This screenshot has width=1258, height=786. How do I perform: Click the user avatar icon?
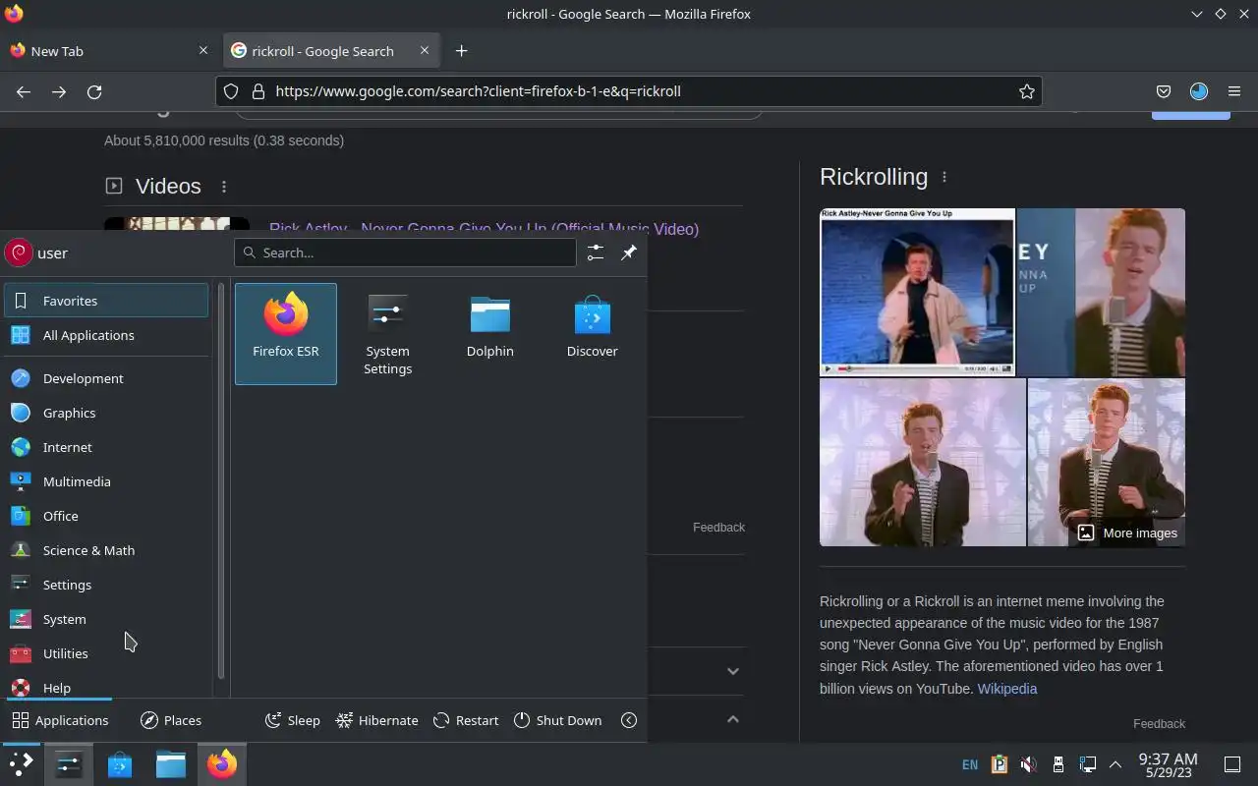tap(19, 253)
